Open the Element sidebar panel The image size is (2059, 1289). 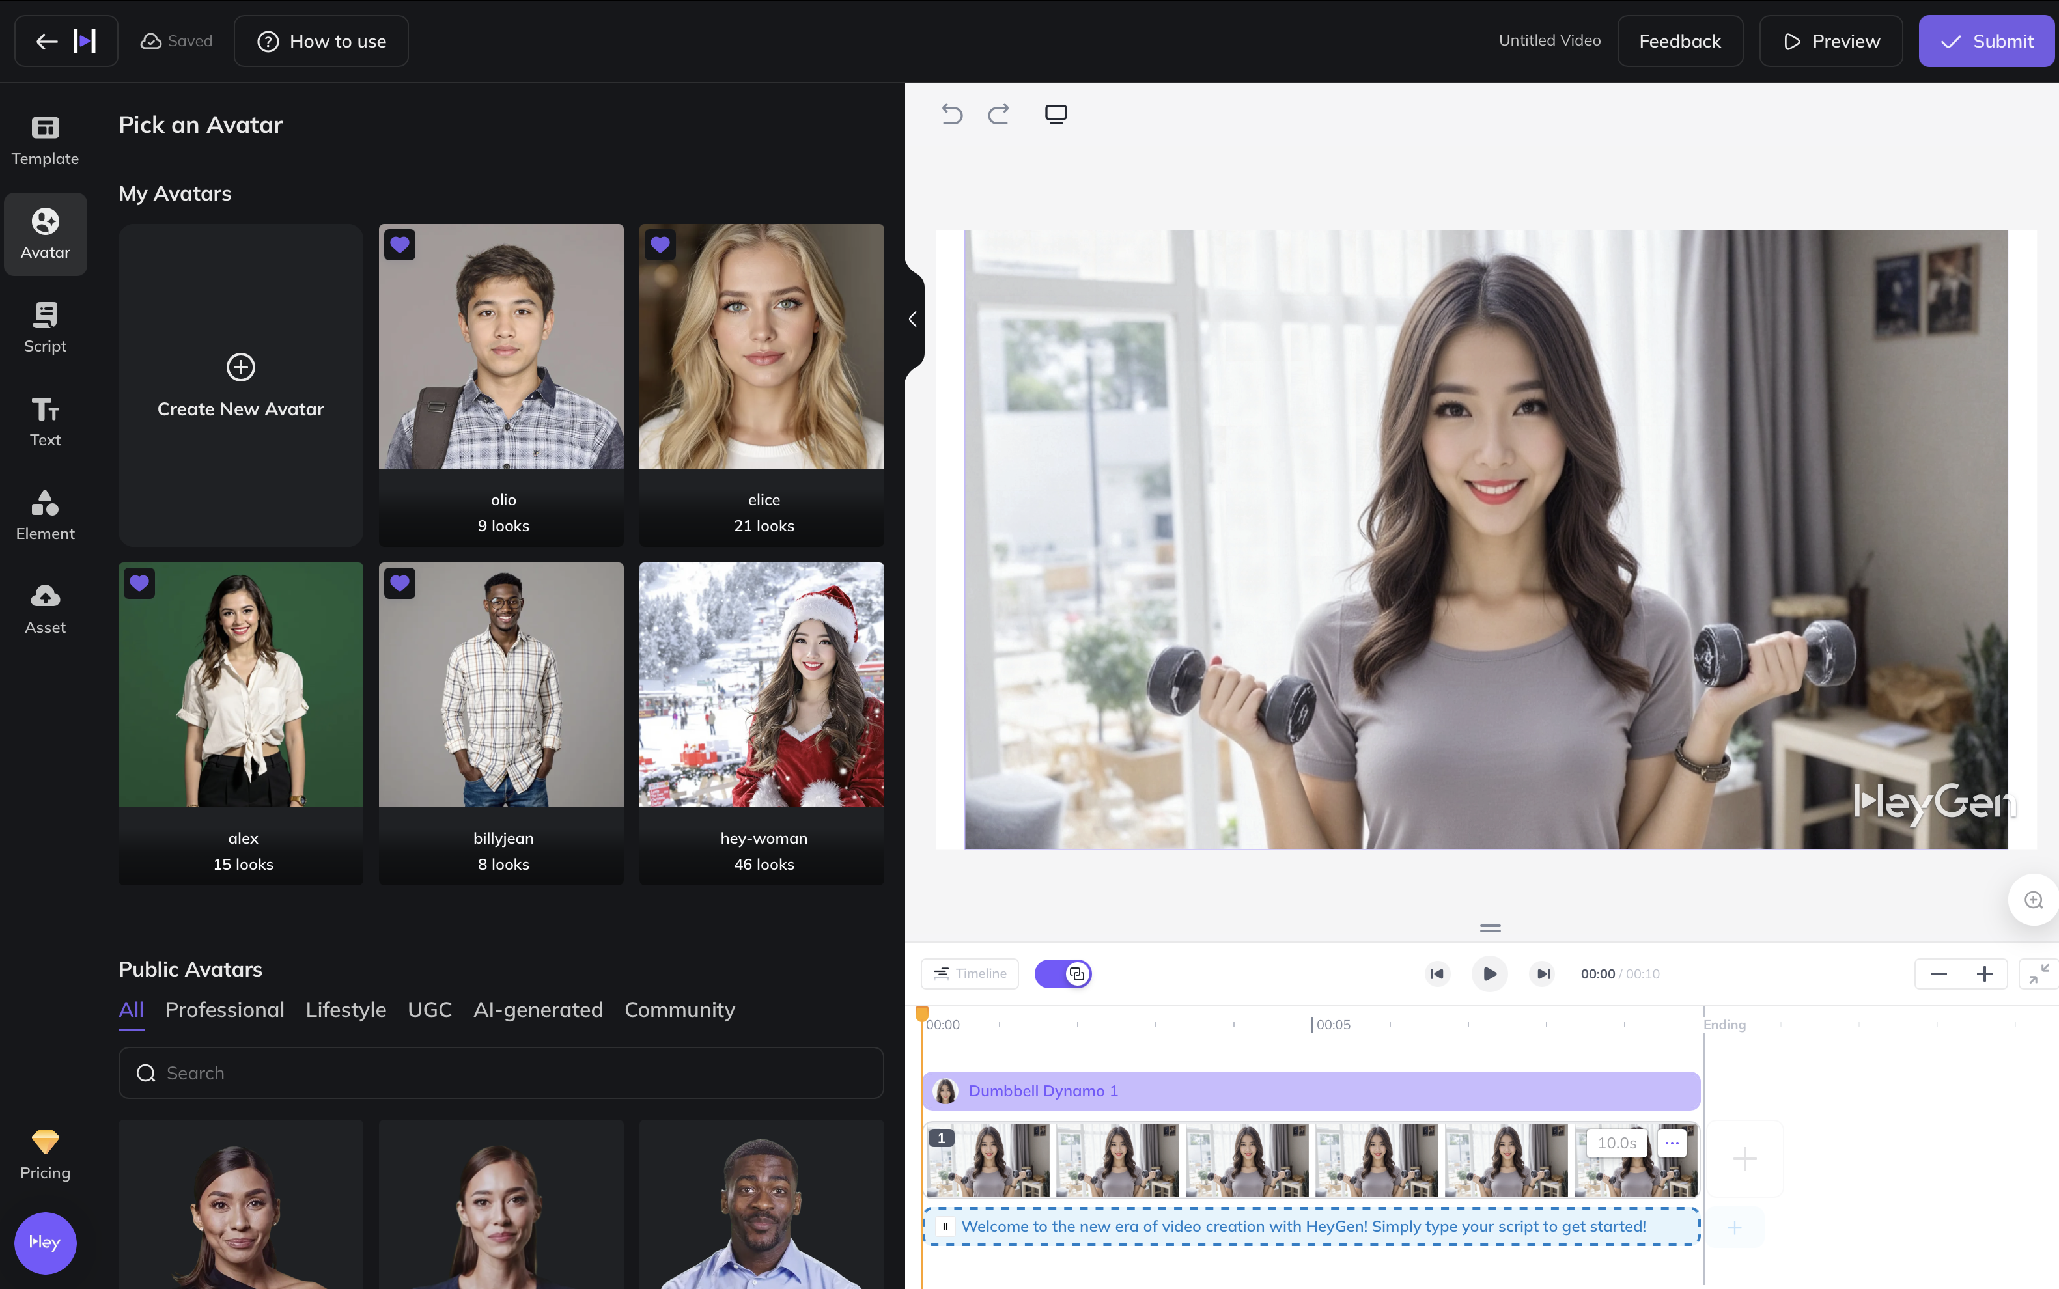(45, 515)
